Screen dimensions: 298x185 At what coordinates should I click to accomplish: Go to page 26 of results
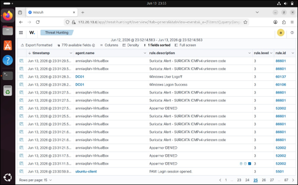point(264,180)
